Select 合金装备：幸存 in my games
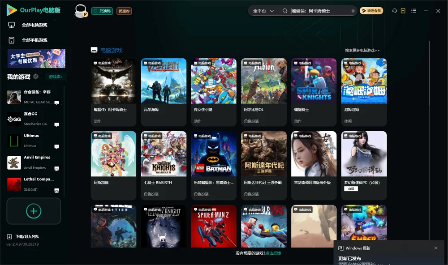This screenshot has height=265, width=448. coord(34,97)
